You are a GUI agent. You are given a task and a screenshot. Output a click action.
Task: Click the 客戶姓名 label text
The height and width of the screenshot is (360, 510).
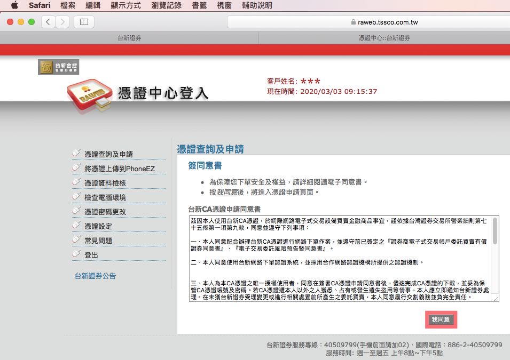click(x=282, y=81)
